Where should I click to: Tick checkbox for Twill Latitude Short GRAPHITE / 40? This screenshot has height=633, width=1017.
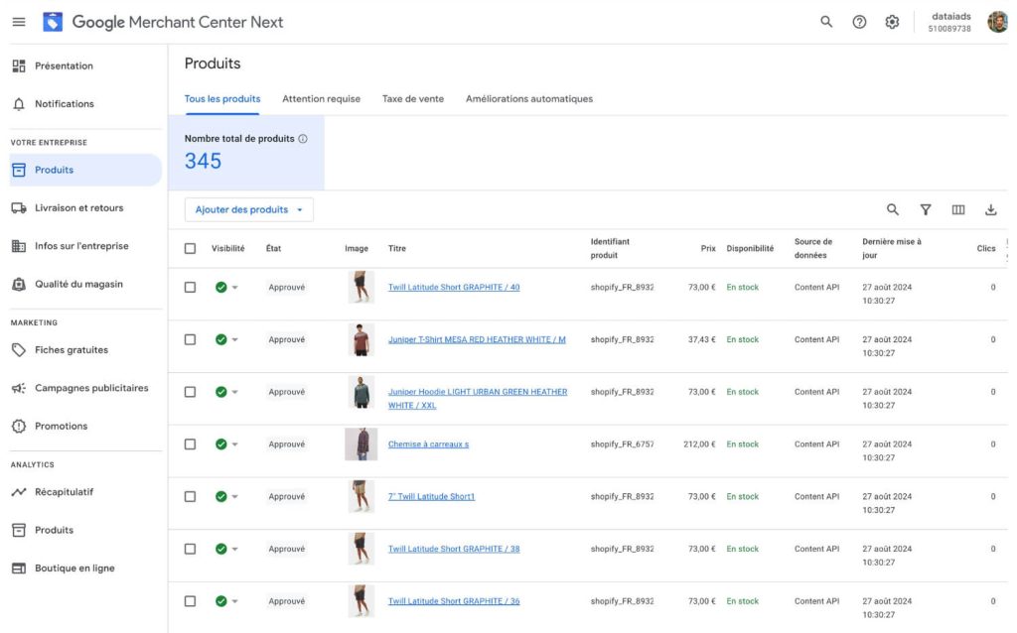click(x=190, y=287)
